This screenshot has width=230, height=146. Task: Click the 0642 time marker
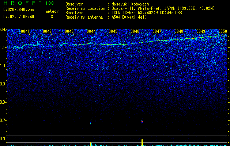tap(47, 31)
